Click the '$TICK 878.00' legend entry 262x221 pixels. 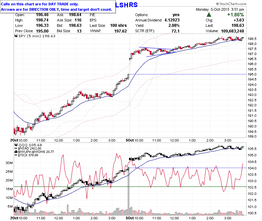(28, 155)
